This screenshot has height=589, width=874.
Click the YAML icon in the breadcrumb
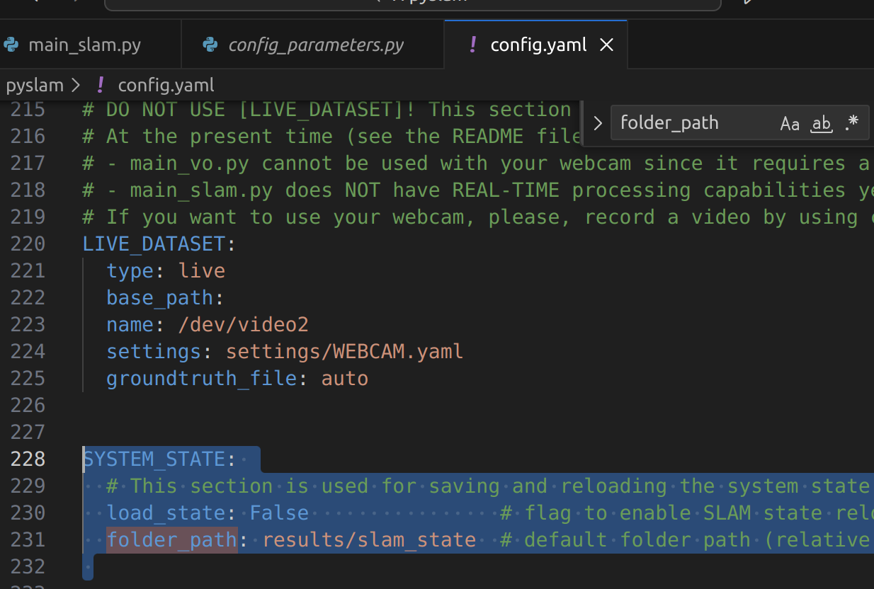(x=100, y=86)
